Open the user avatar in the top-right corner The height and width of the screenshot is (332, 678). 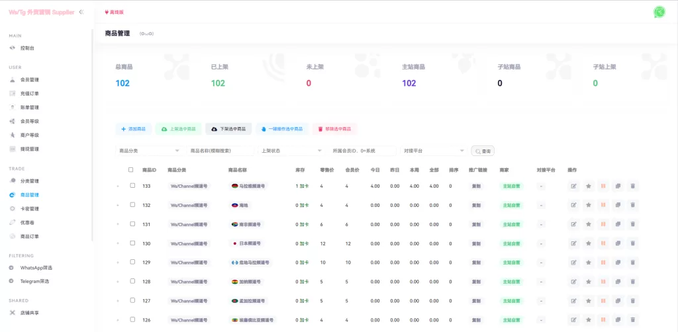[x=659, y=12]
